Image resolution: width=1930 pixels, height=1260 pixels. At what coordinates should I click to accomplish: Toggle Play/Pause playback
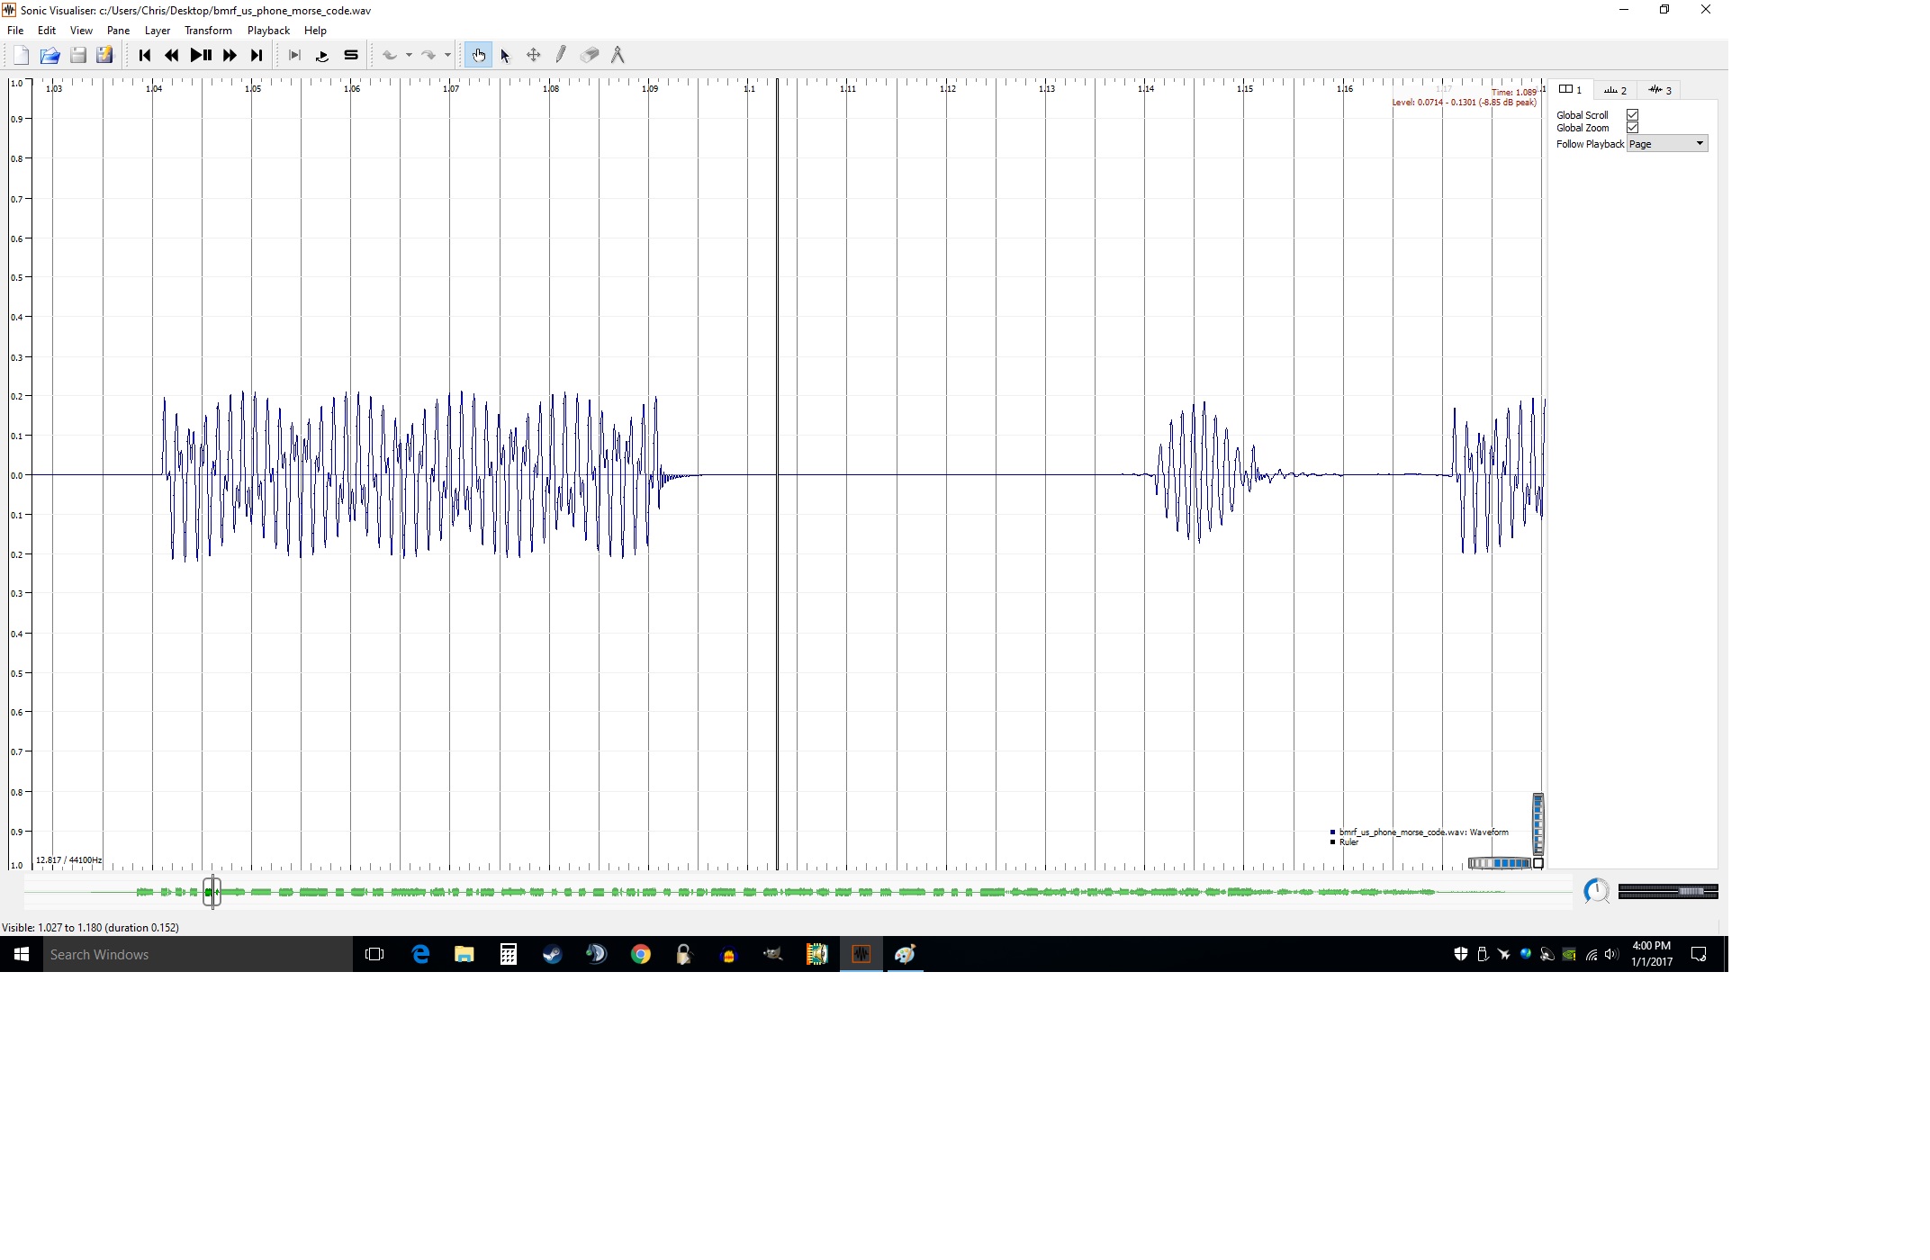201,55
